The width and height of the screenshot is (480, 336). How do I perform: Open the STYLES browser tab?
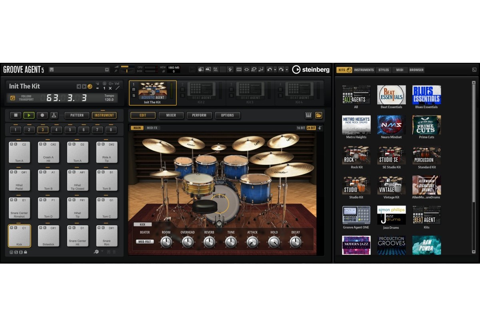pyautogui.click(x=384, y=70)
